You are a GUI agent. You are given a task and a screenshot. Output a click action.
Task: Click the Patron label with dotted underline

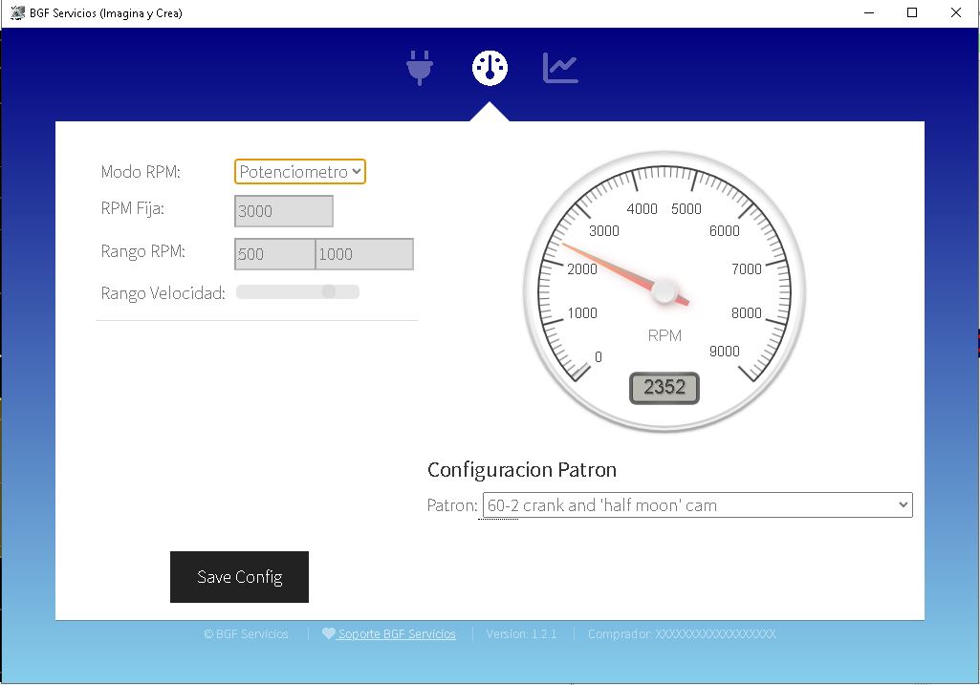451,505
